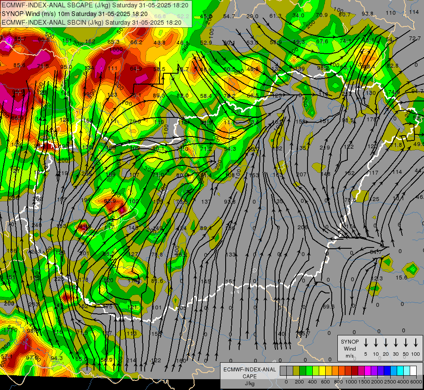Click the map value 69.6
The image size is (424, 390).
329,306
